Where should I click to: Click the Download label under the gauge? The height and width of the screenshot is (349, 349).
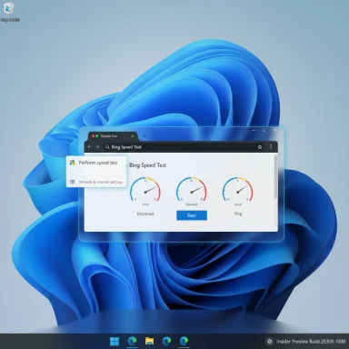click(145, 214)
